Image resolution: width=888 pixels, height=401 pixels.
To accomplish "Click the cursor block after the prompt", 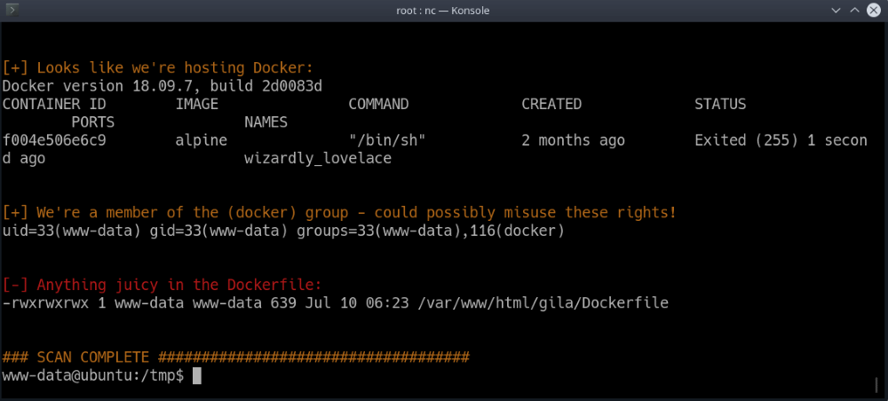I will pos(196,376).
